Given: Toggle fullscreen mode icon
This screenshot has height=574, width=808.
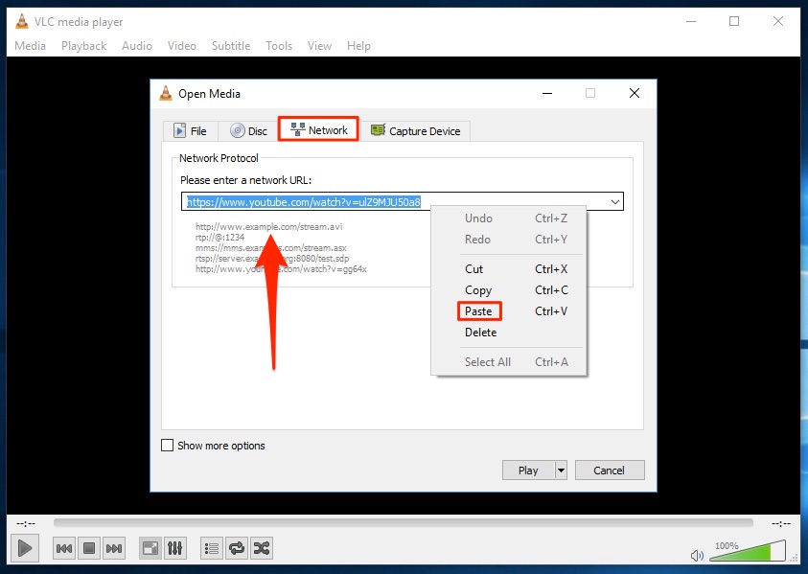Looking at the screenshot, I should pyautogui.click(x=150, y=547).
